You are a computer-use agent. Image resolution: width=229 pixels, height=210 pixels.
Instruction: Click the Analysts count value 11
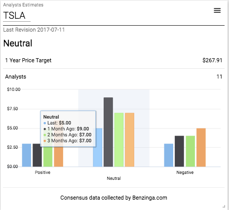tap(219, 77)
